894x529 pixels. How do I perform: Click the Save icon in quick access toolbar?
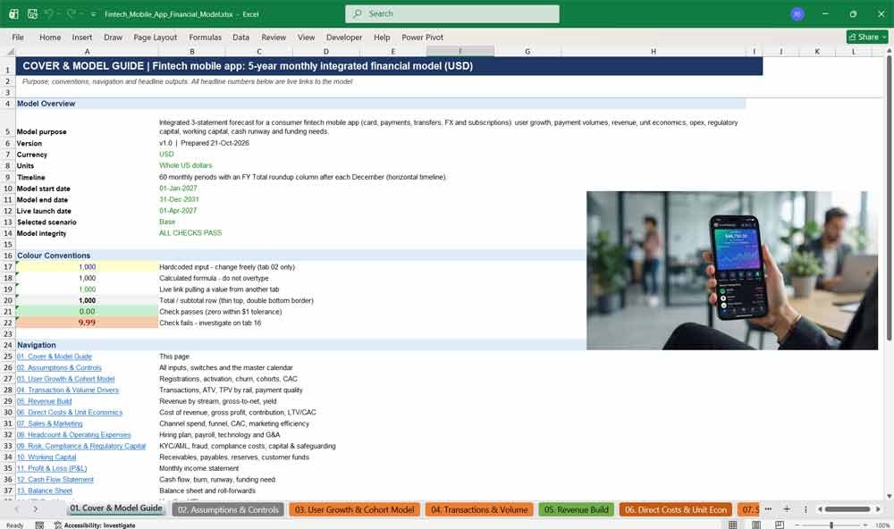pyautogui.click(x=32, y=13)
